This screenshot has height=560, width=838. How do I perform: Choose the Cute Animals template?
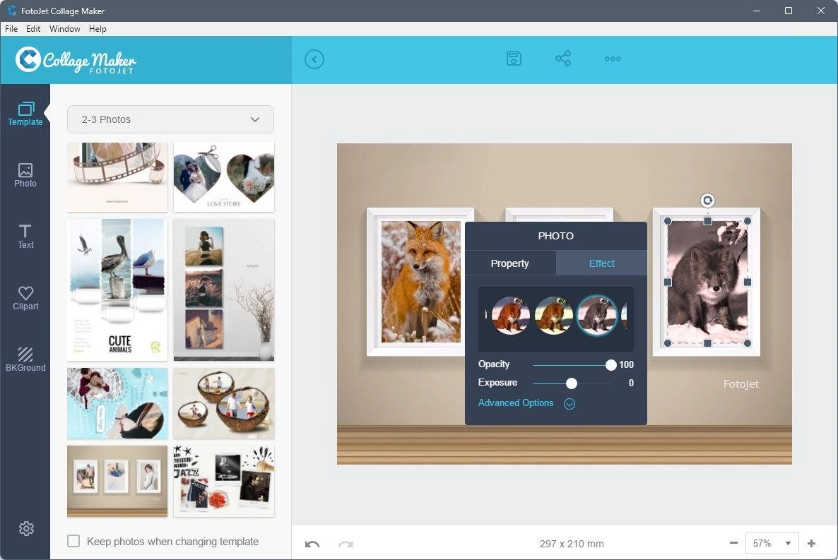point(117,290)
